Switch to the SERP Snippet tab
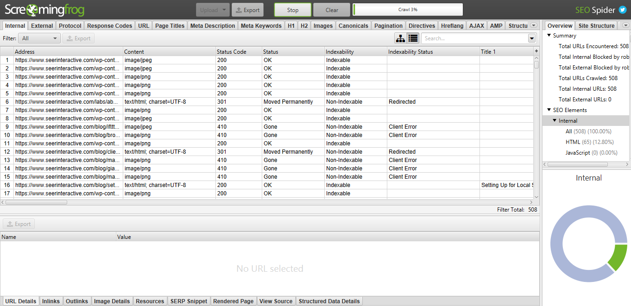The width and height of the screenshot is (631, 306). (x=189, y=301)
